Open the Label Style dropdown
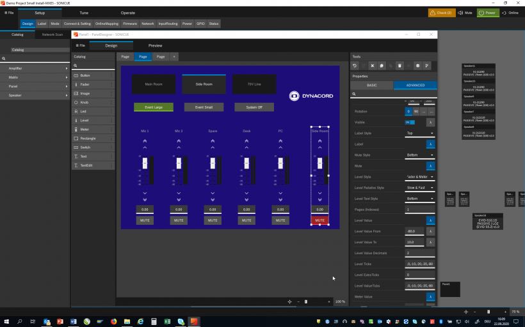The width and height of the screenshot is (525, 327). tap(420, 133)
